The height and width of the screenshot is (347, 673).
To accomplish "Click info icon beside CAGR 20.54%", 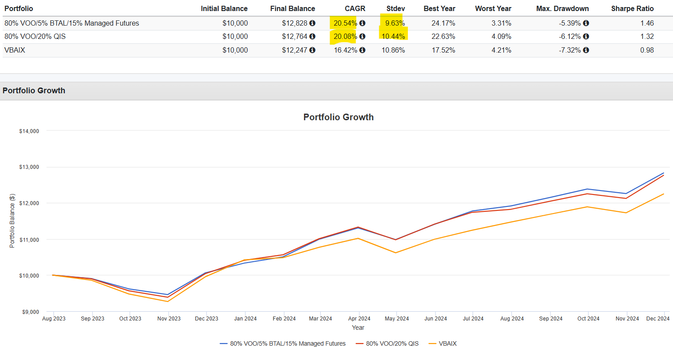I will [362, 23].
